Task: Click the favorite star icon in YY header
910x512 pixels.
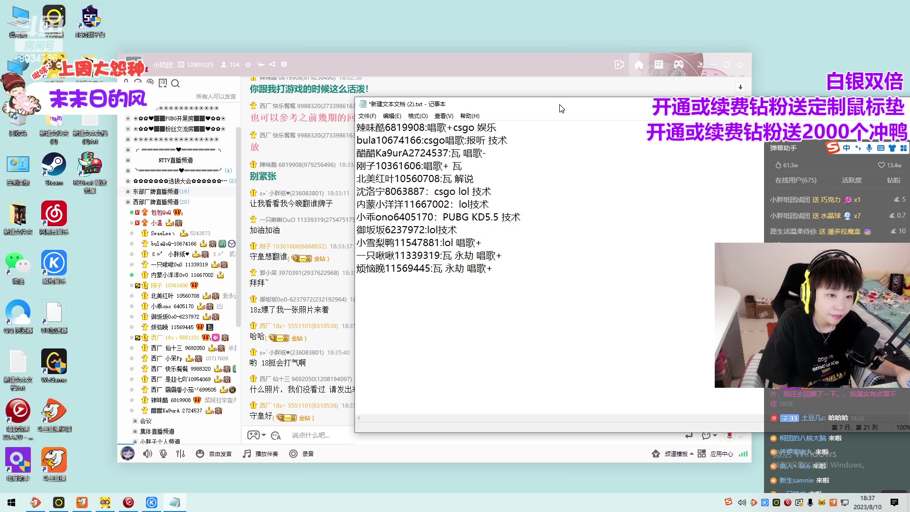Action: tap(248, 65)
